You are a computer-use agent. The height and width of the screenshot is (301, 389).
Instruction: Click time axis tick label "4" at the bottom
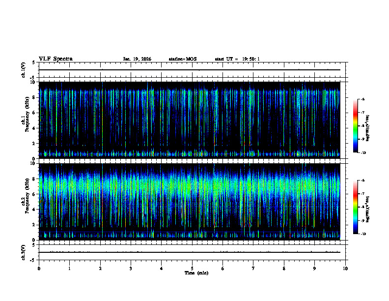click(x=162, y=269)
